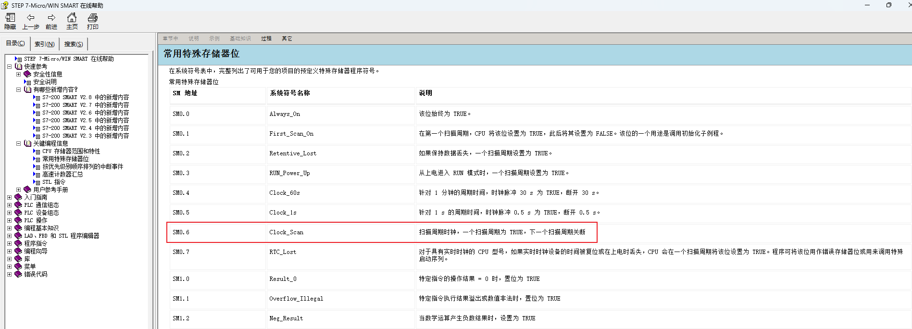
Task: Click the purple book icon beside 程序指令
Action: (18, 243)
